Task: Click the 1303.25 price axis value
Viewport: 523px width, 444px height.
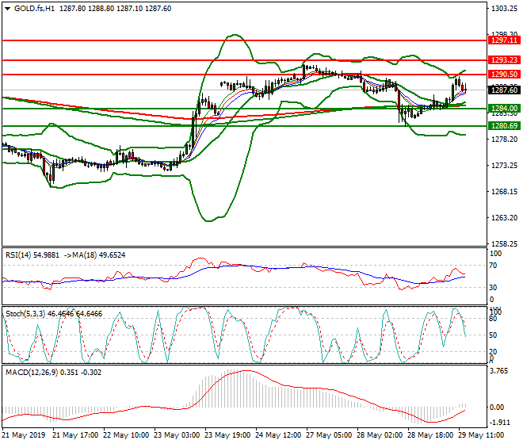Action: [504, 9]
